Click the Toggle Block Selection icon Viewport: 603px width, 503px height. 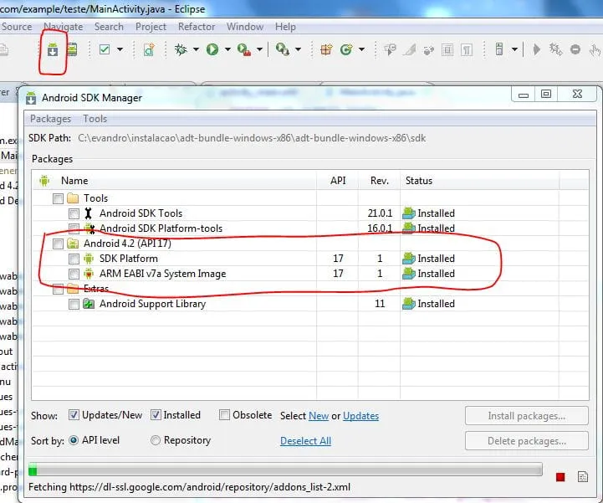pos(447,49)
